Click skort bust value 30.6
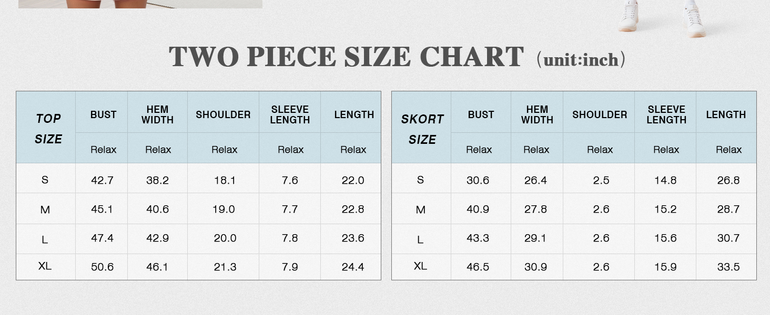Viewport: 770px width, 315px height. click(478, 180)
